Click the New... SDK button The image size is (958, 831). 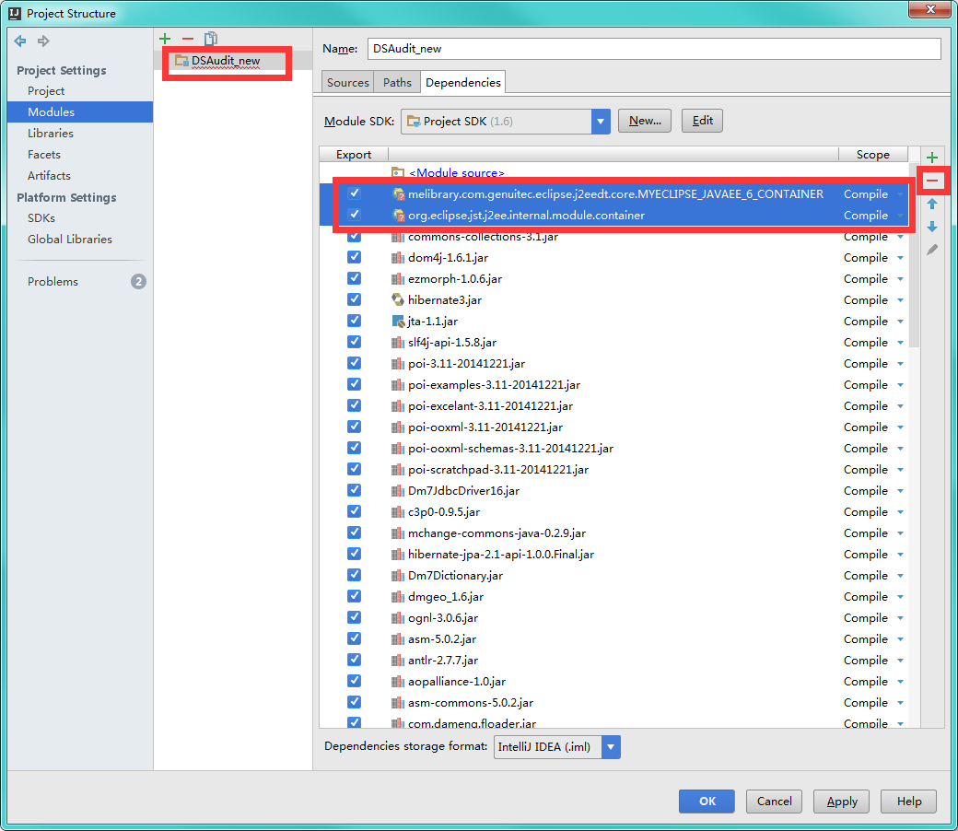(x=645, y=121)
